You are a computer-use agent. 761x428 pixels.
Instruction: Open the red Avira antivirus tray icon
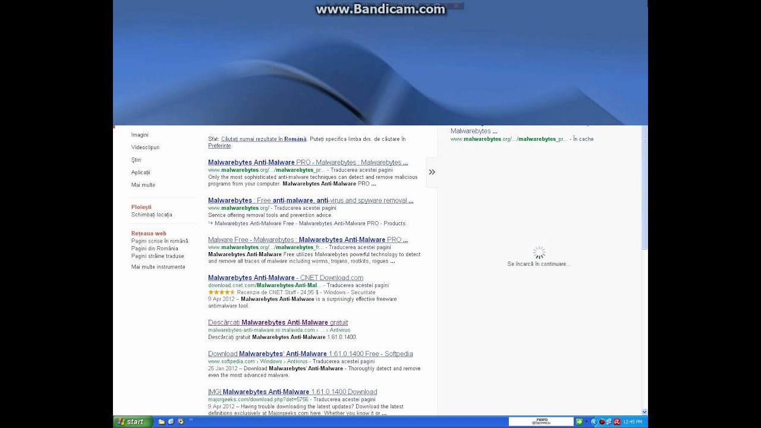click(x=617, y=422)
